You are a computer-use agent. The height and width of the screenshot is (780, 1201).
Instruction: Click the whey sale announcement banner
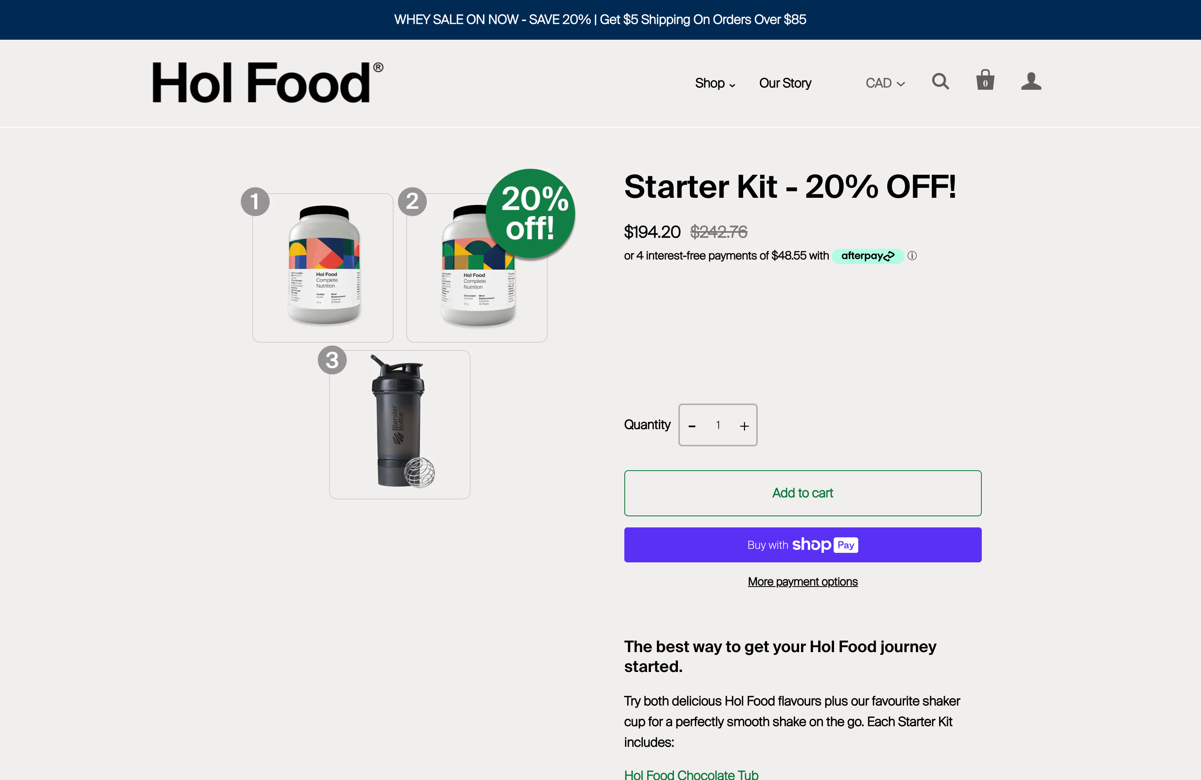[x=600, y=19]
